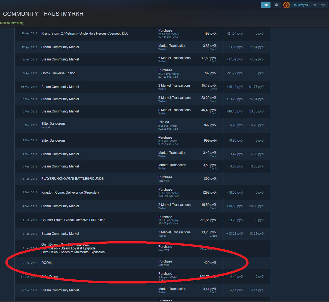Click the 20,67 руб wallet balance

click(319, 5)
